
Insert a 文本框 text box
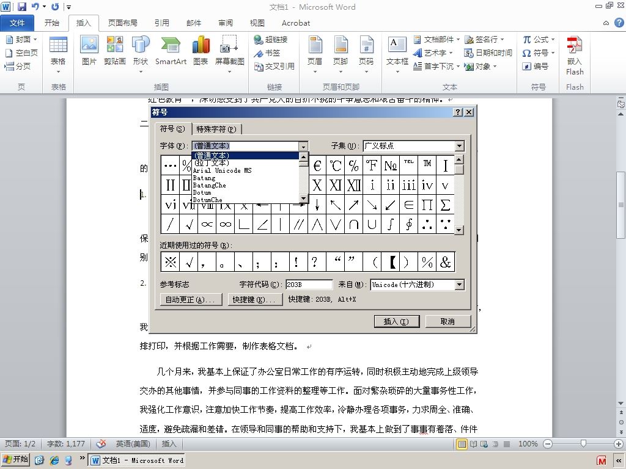point(397,54)
